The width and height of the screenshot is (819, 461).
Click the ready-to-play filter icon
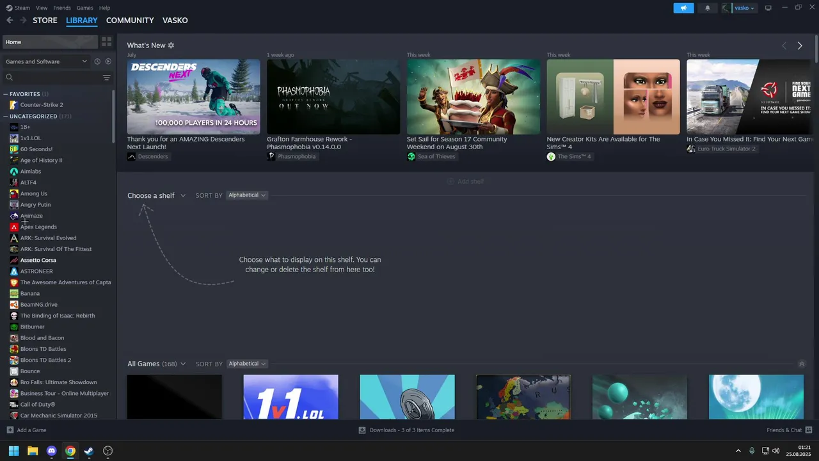point(108,61)
